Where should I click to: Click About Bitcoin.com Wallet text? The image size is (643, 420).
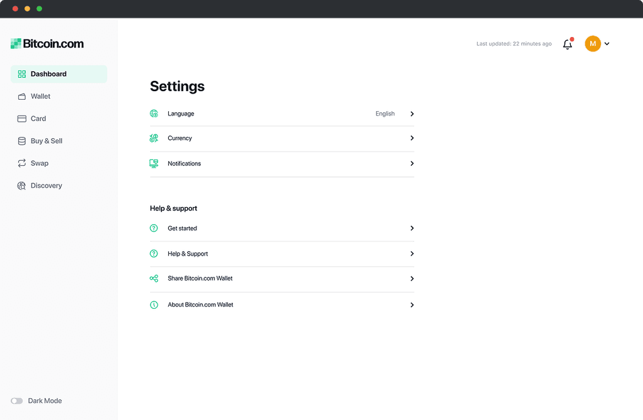pyautogui.click(x=200, y=304)
